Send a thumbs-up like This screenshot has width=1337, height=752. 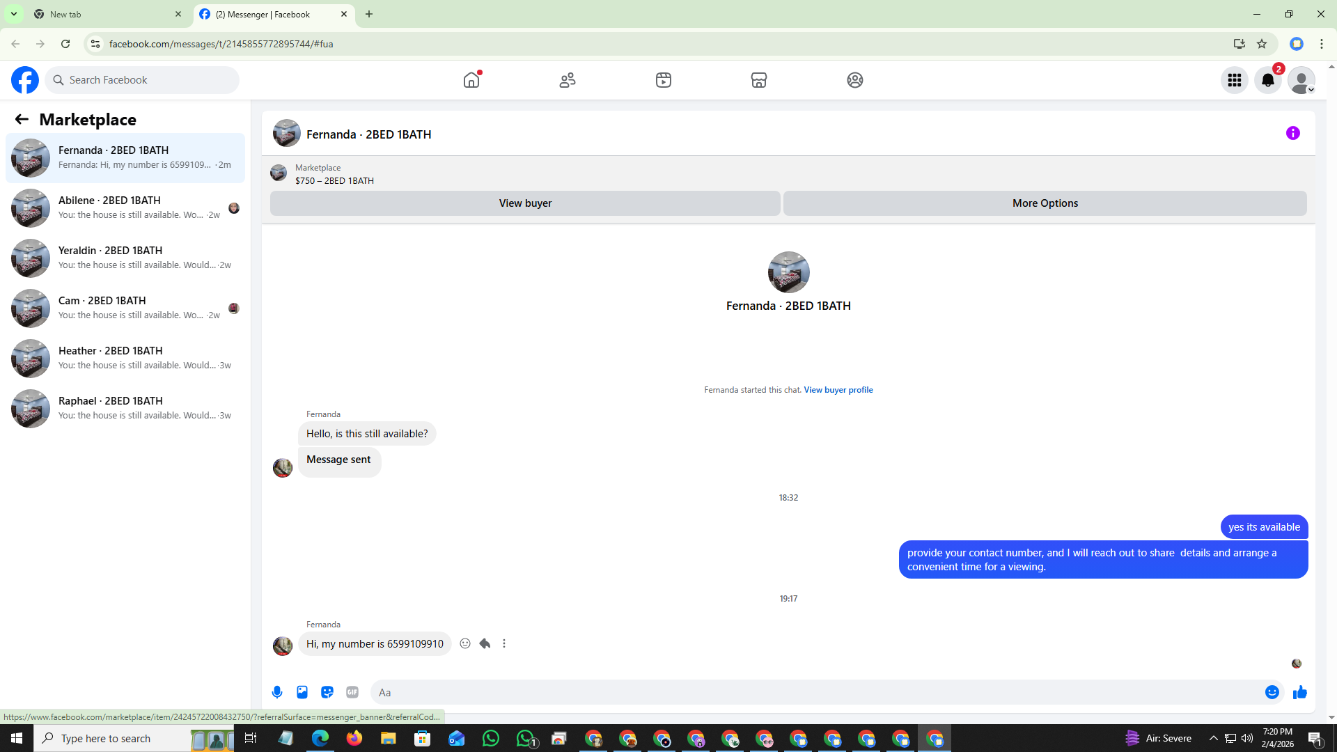tap(1299, 692)
